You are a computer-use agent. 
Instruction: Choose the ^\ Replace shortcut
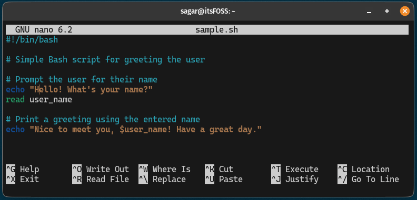[162, 180]
